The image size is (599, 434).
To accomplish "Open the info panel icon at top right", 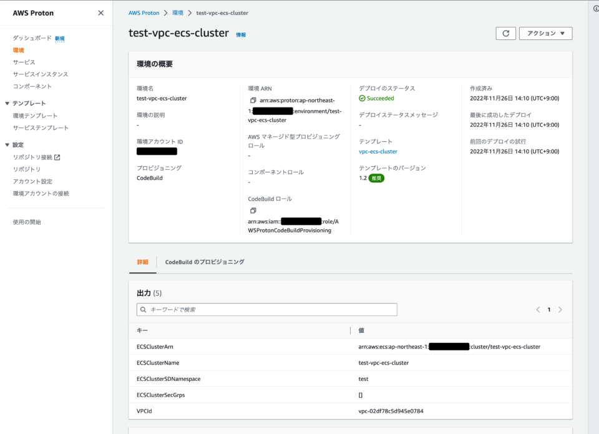I will (596, 8).
